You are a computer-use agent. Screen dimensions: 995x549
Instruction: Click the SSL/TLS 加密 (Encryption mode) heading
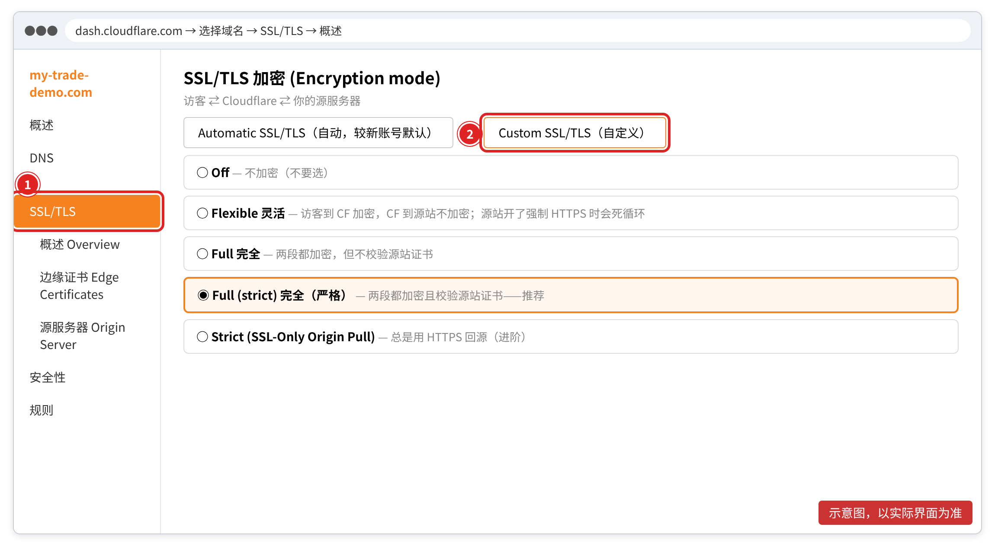tap(312, 78)
